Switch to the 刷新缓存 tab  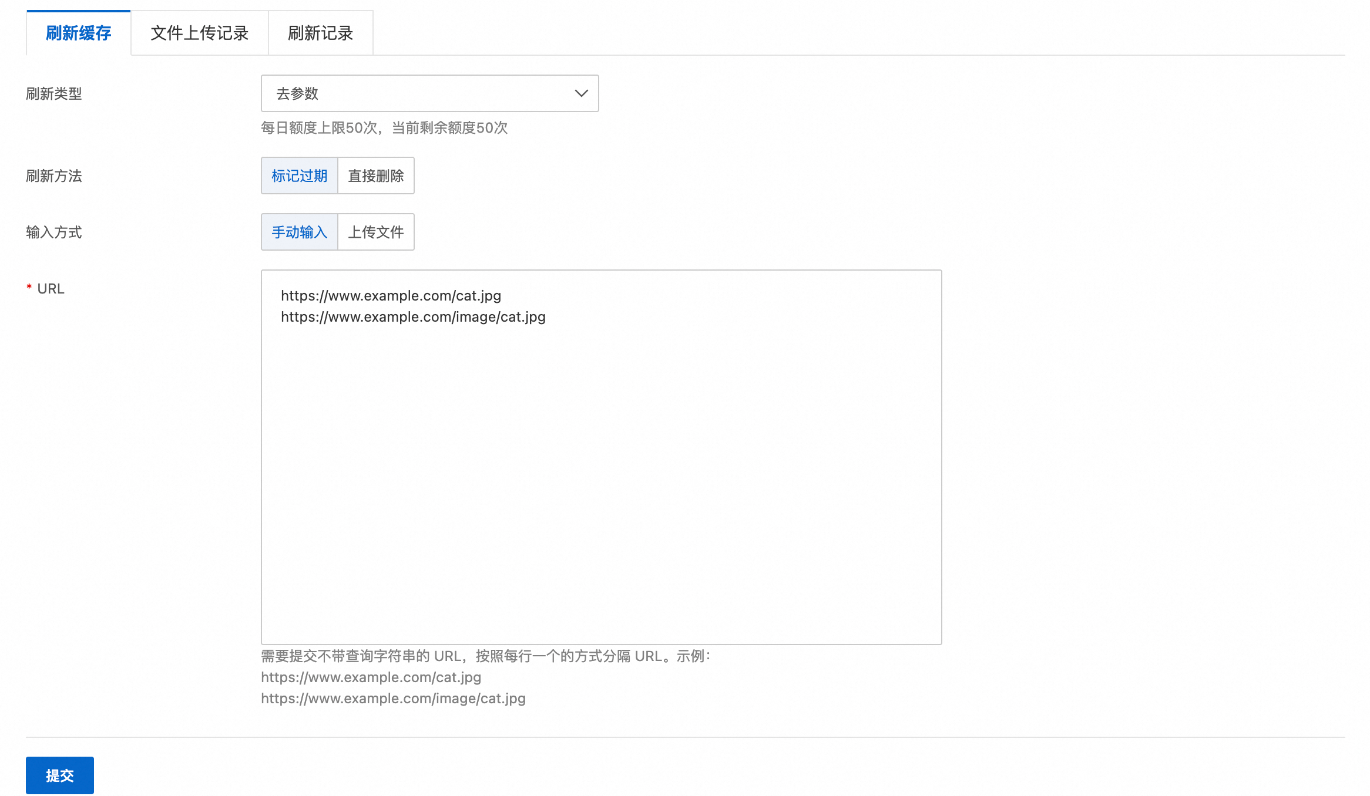78,33
